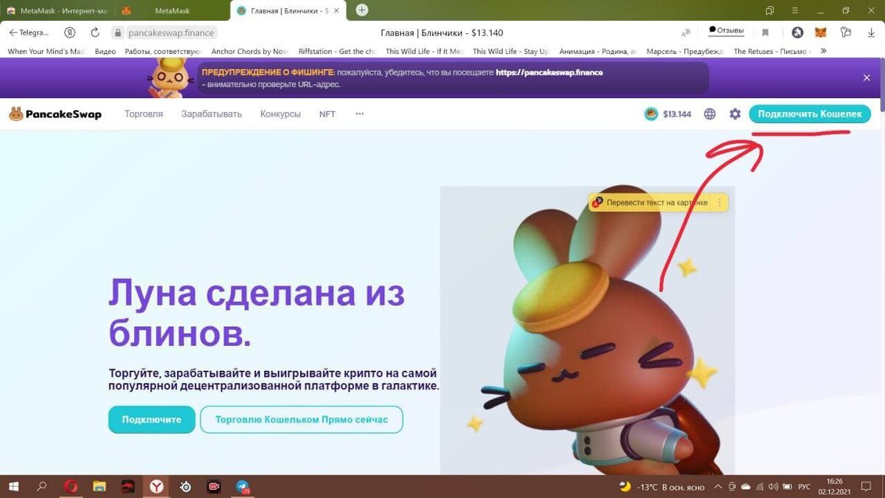This screenshot has width=885, height=498.
Task: Open the clock showing 16:26
Action: [835, 487]
